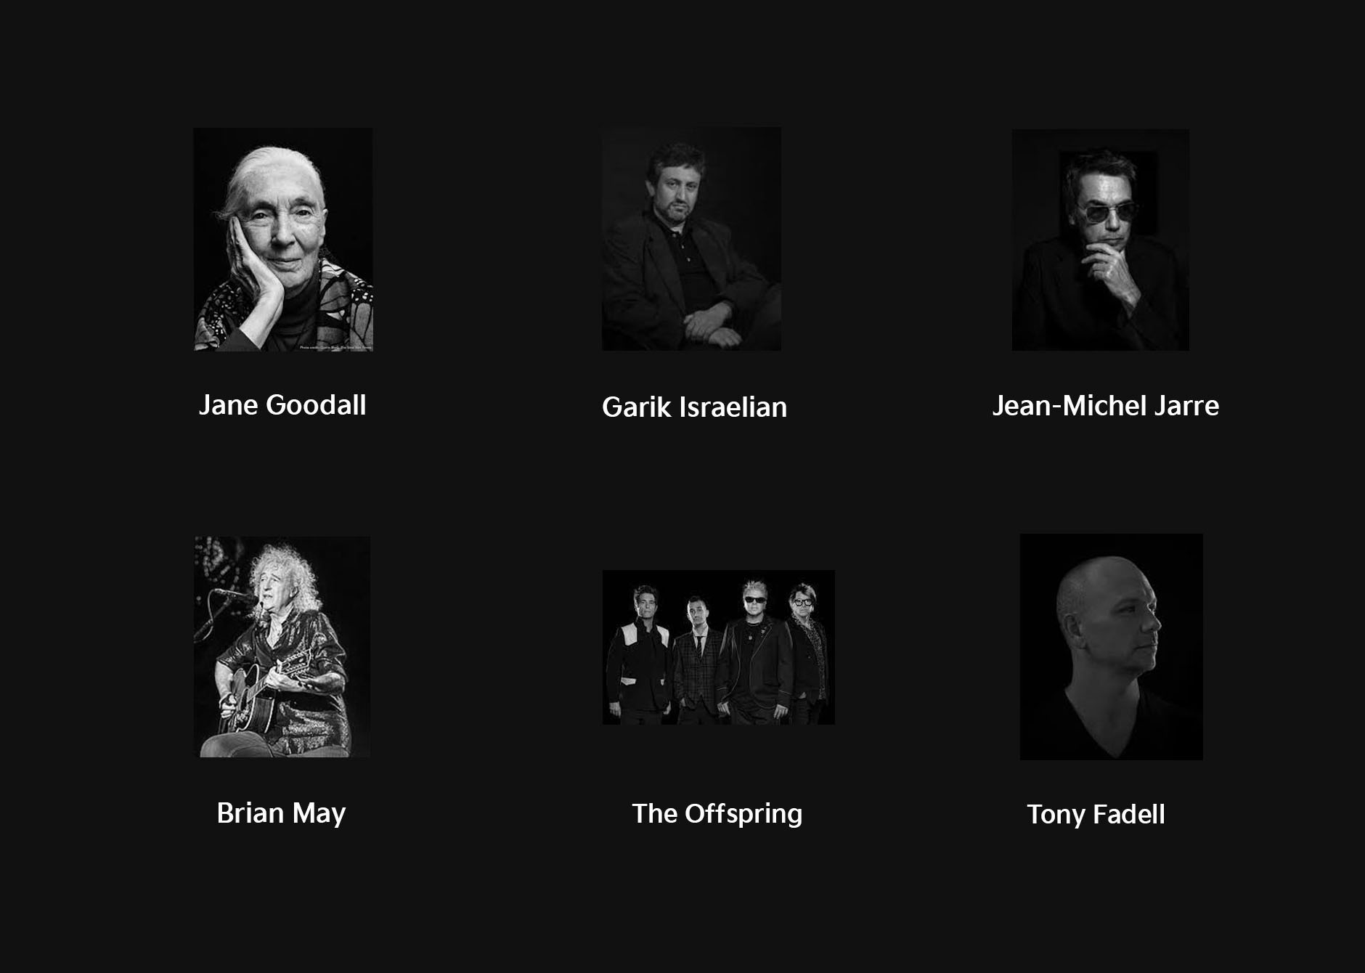Select The Offspring band group photo
This screenshot has height=973, width=1365.
[x=719, y=647]
